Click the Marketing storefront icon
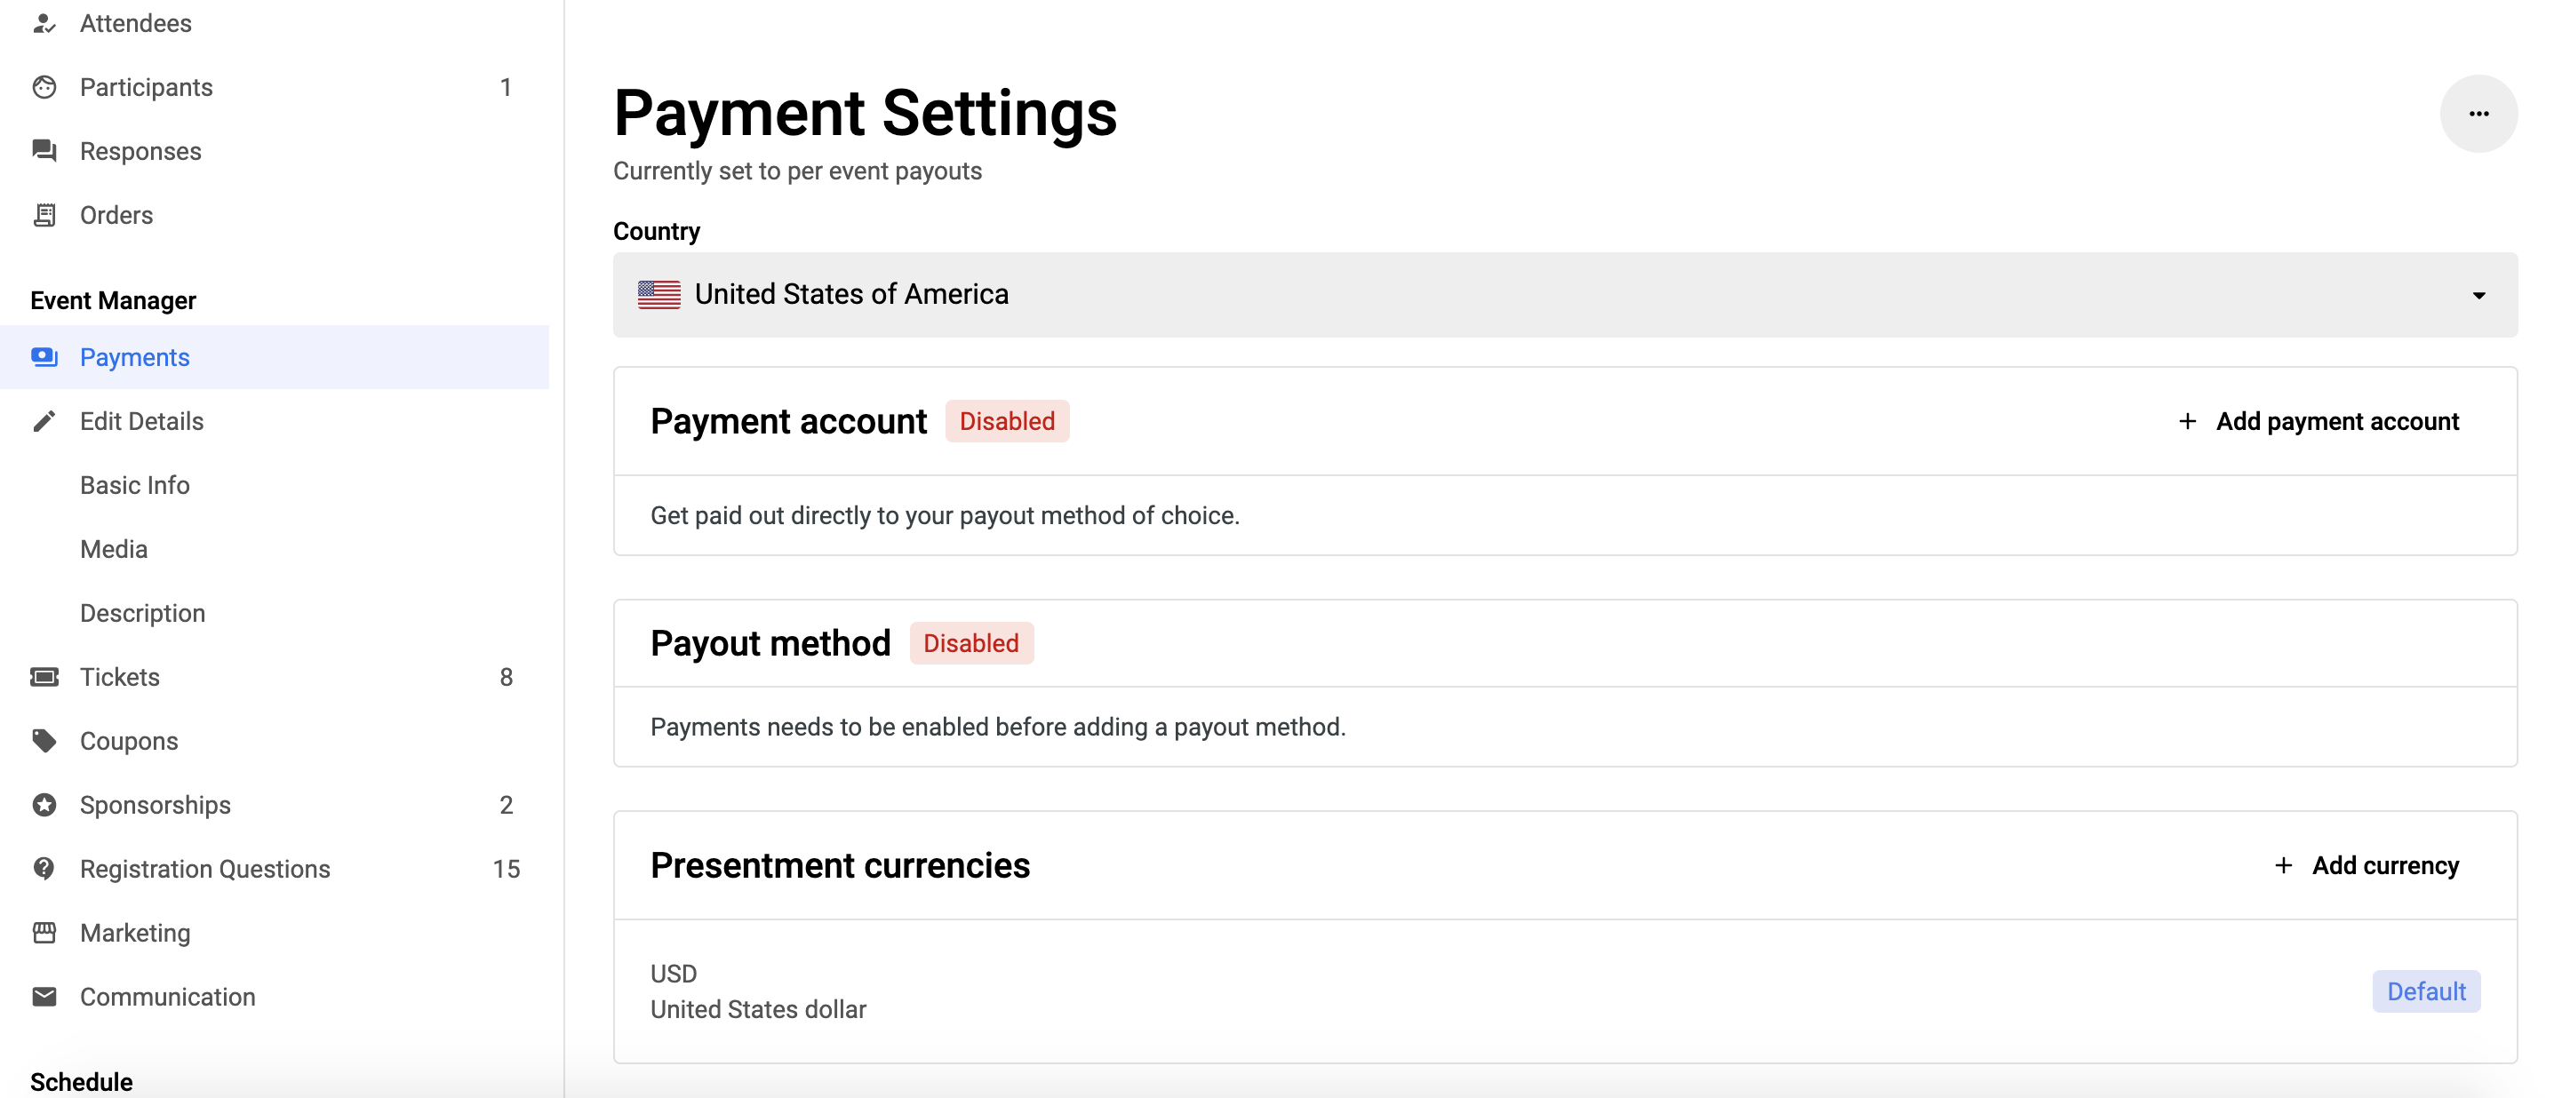The width and height of the screenshot is (2554, 1098). (44, 933)
